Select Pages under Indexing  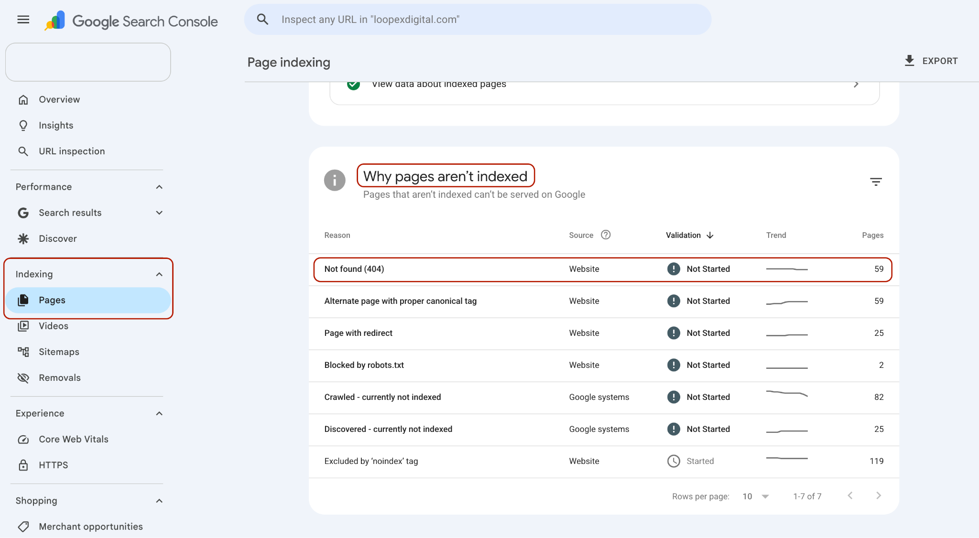88,300
